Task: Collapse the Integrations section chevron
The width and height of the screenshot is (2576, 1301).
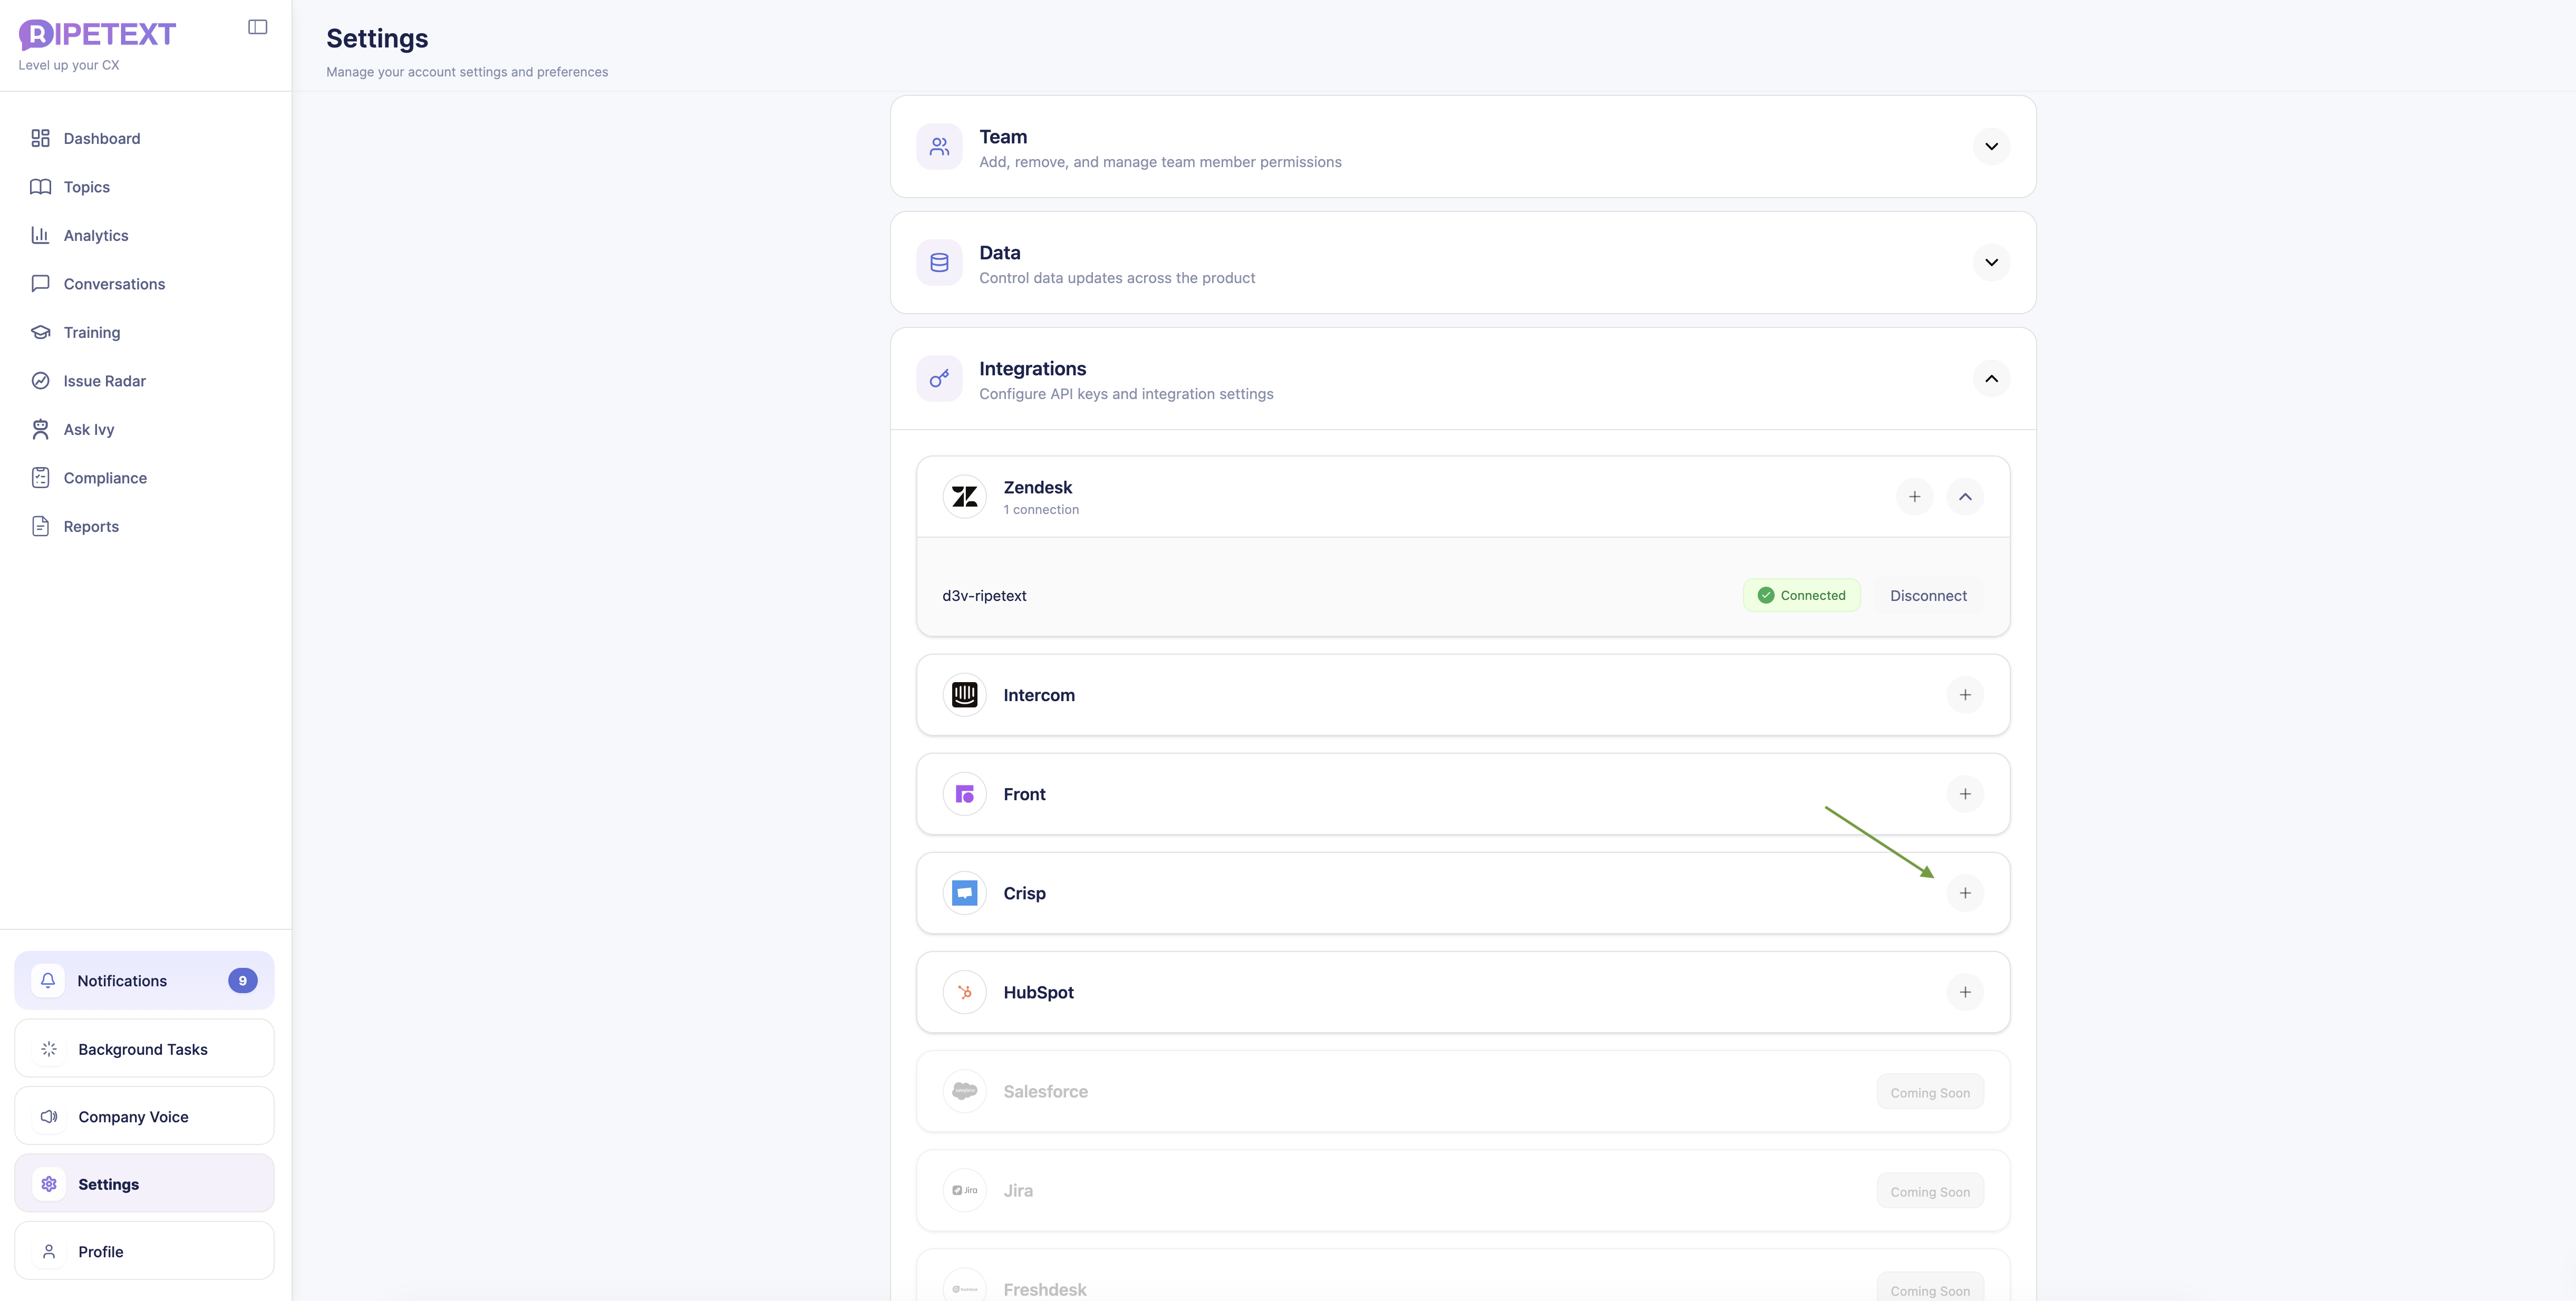Action: (1991, 379)
